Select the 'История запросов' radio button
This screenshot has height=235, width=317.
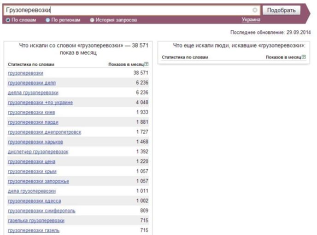click(92, 20)
